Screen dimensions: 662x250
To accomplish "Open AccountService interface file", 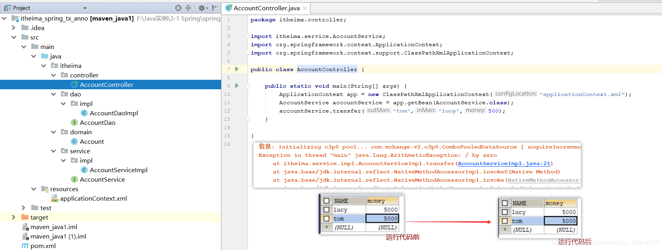I will point(102,179).
